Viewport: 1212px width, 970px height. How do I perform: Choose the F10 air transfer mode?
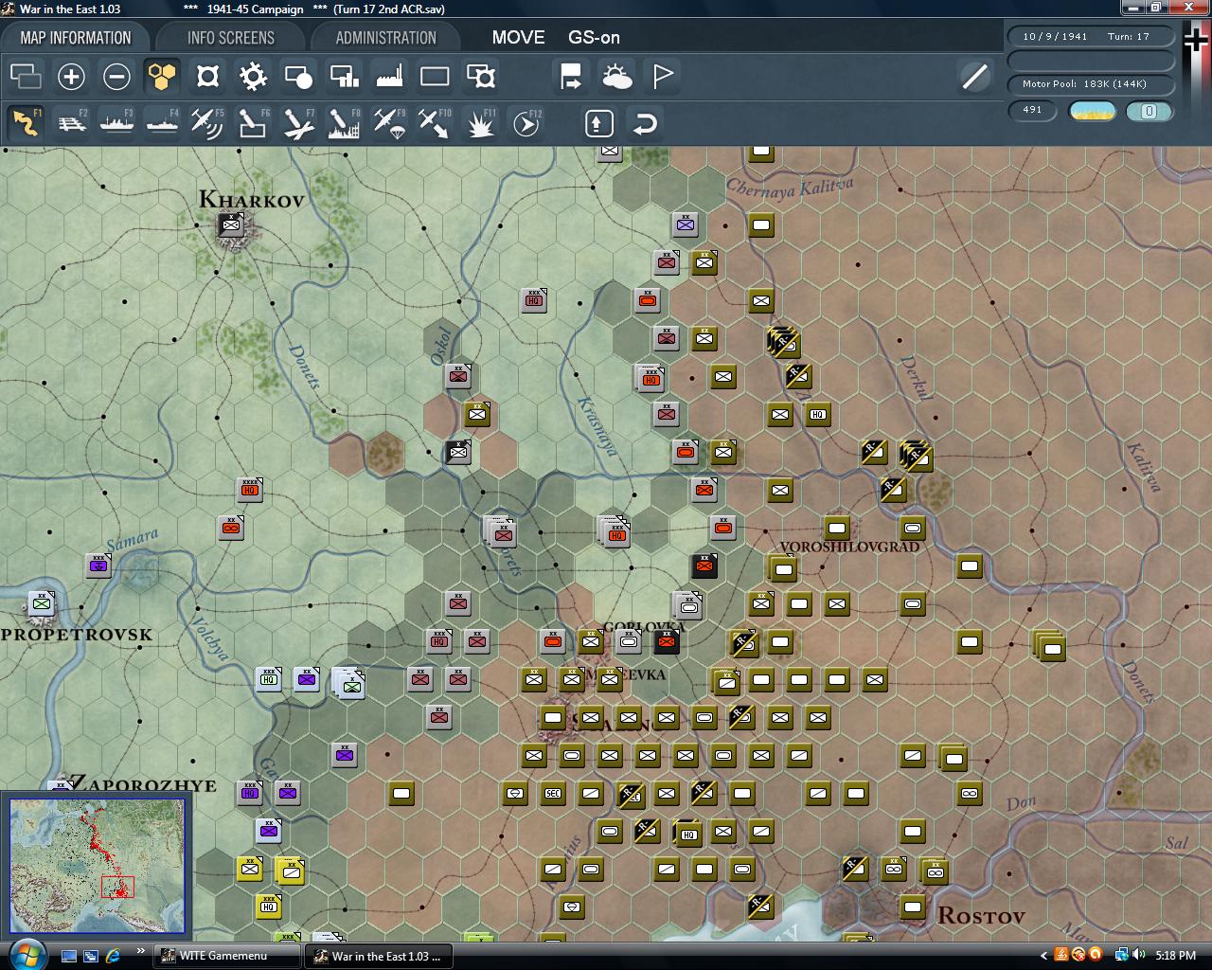[x=435, y=123]
